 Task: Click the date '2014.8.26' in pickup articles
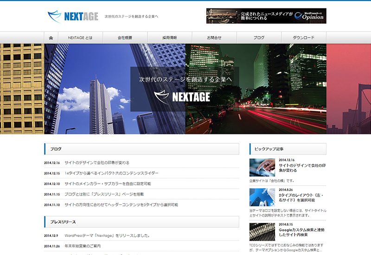tap(286, 190)
